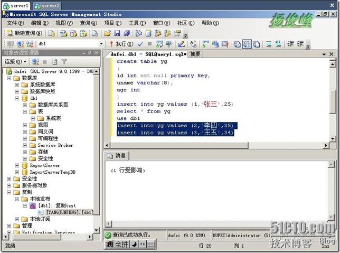Switch to the server2 tab
The image size is (340, 253).
point(48,6)
